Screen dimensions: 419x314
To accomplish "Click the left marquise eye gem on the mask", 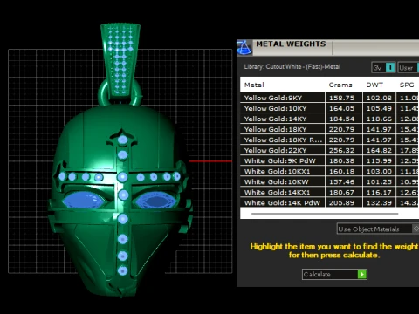I will [84, 201].
